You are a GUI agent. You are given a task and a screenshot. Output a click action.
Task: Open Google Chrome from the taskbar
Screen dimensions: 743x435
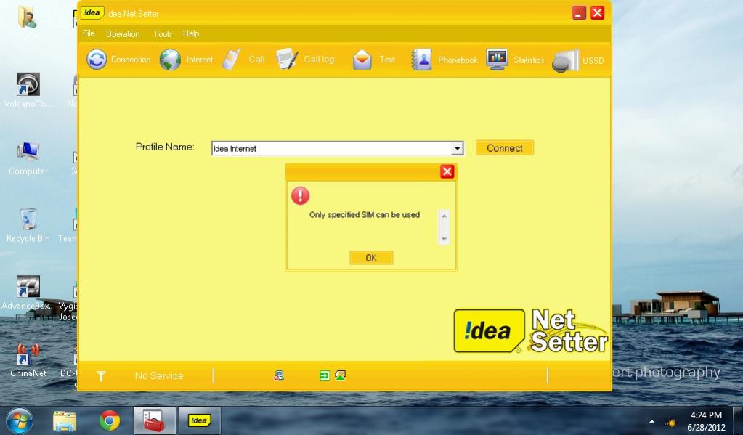pyautogui.click(x=110, y=420)
